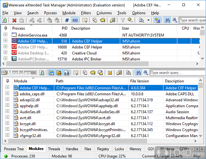Sort processes by the User column header
The height and width of the screenshot is (159, 206).
(149, 28)
